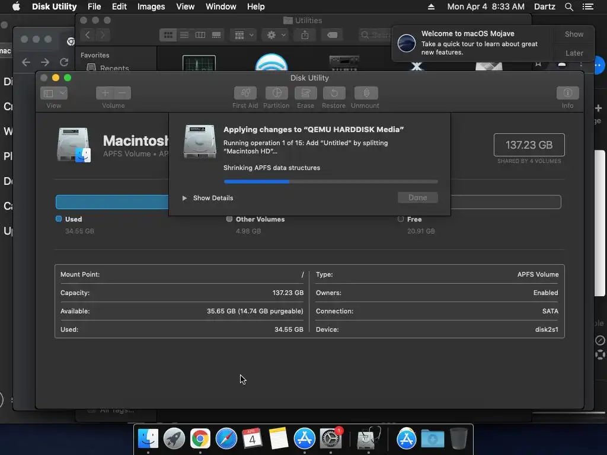Viewport: 607px width, 455px height.
Task: Click the Free legend swatch
Action: pyautogui.click(x=400, y=219)
